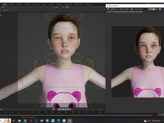Open the weather widget showing 21°C
Image resolution: width=164 pixels, height=123 pixels.
pos(152,121)
